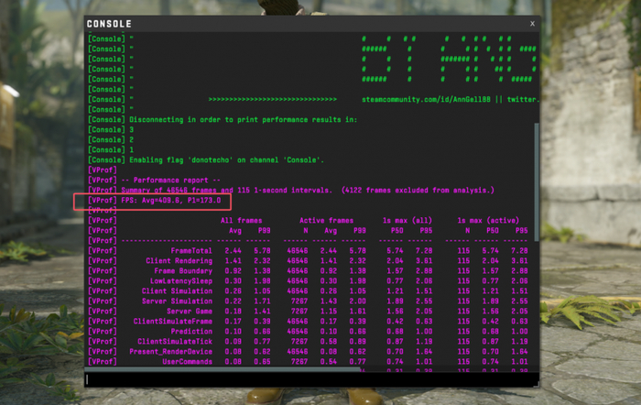This screenshot has height=405, width=641.
Task: Click the ClientSimulateFrame row label
Action: click(173, 322)
